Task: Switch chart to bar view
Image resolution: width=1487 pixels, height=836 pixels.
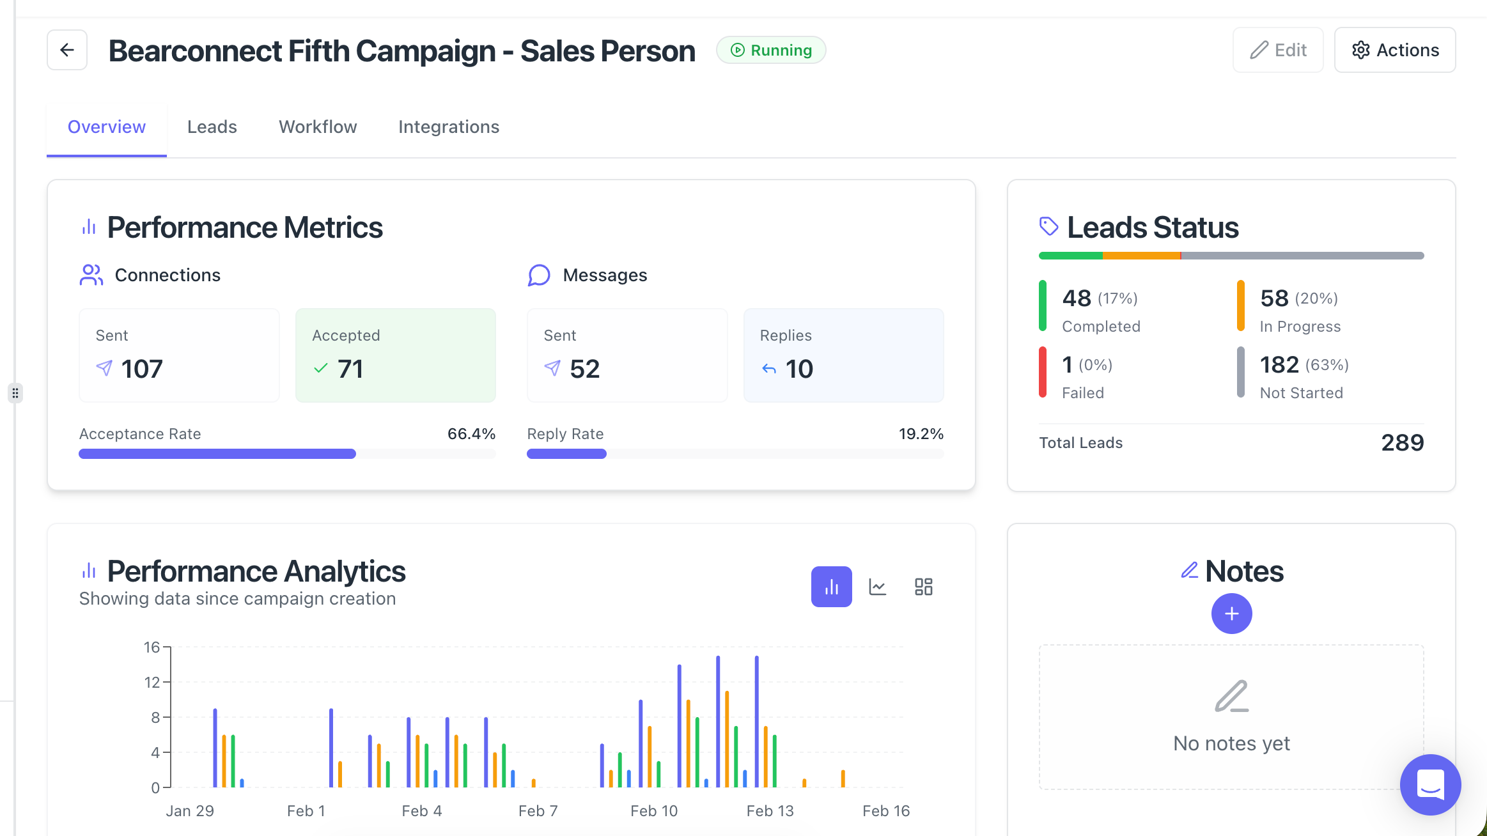Action: pos(831,587)
